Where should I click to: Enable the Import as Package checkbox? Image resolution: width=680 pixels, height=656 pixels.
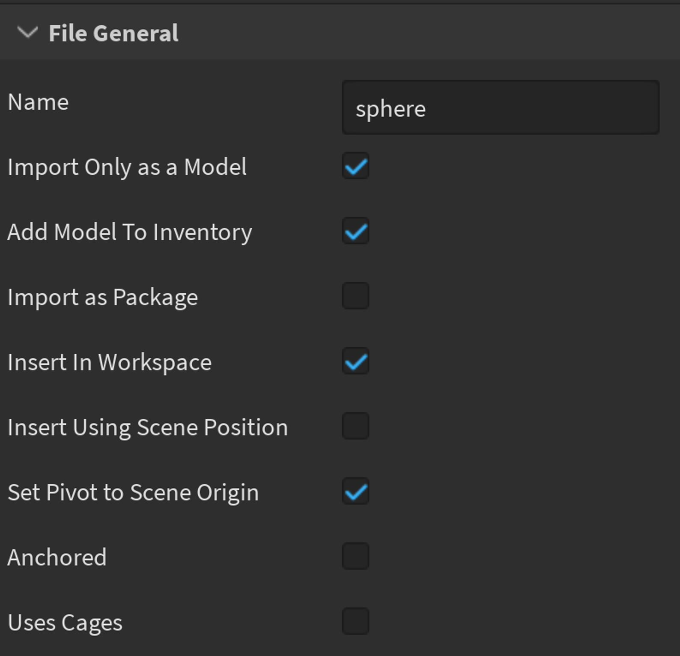click(x=356, y=296)
